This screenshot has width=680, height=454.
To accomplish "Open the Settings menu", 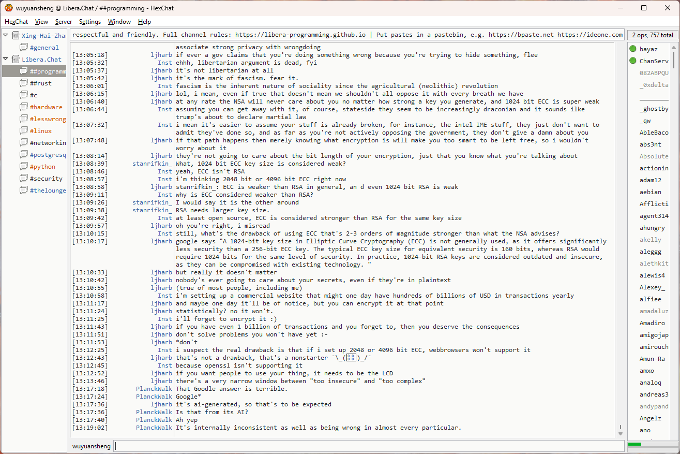I will tap(89, 22).
